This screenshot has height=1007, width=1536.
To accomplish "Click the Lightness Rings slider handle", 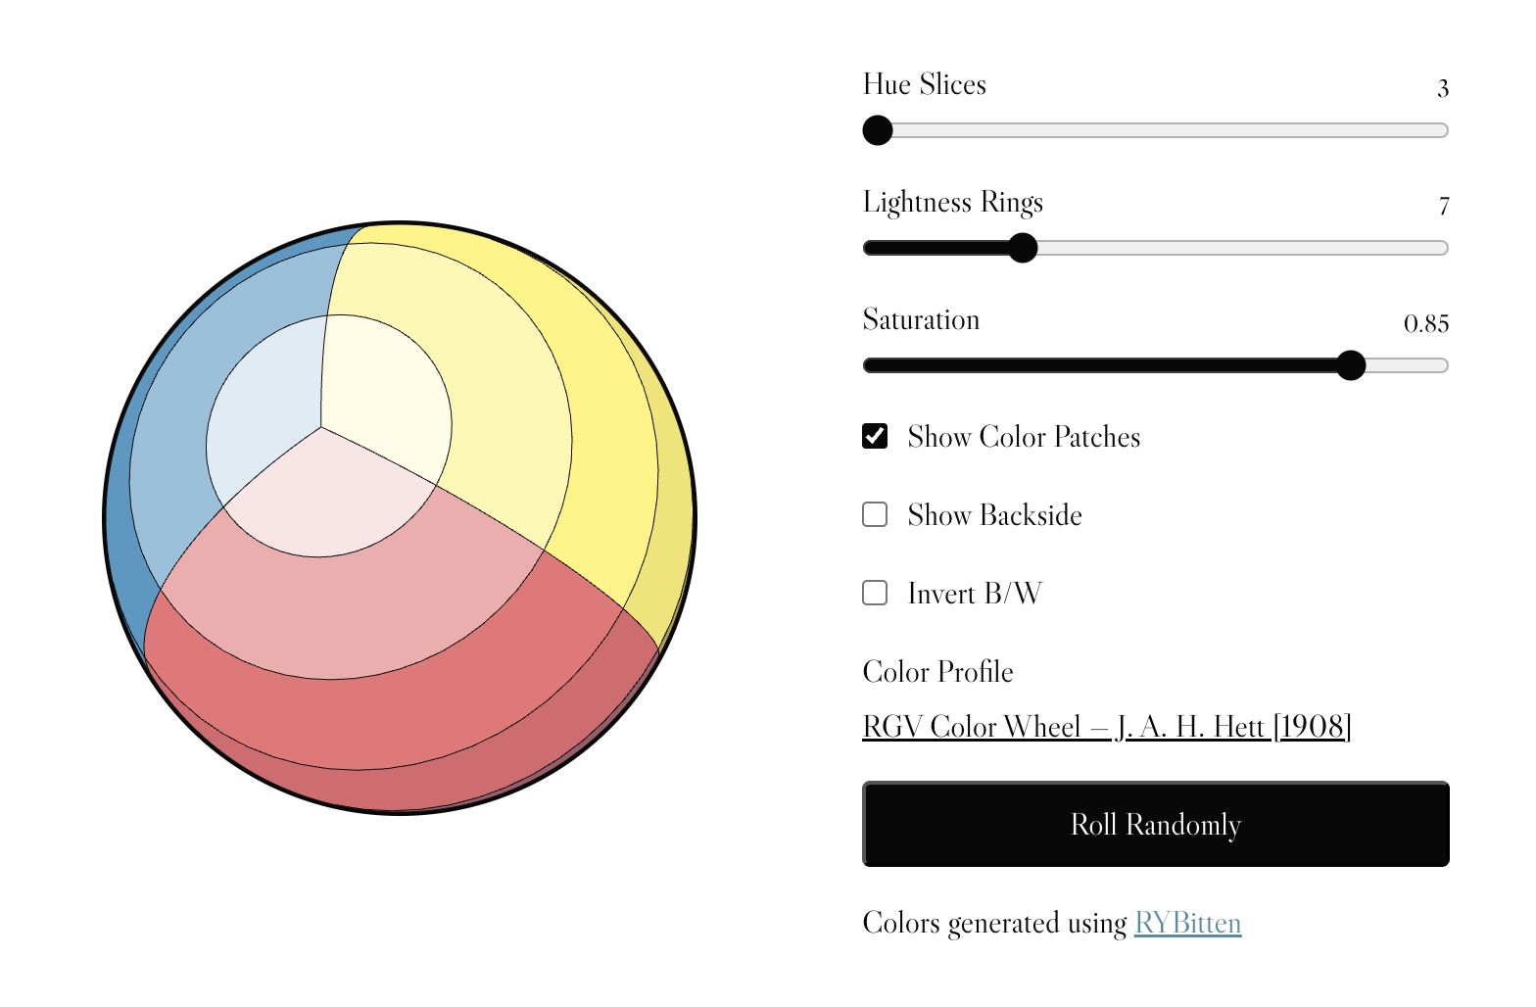I will point(1023,248).
